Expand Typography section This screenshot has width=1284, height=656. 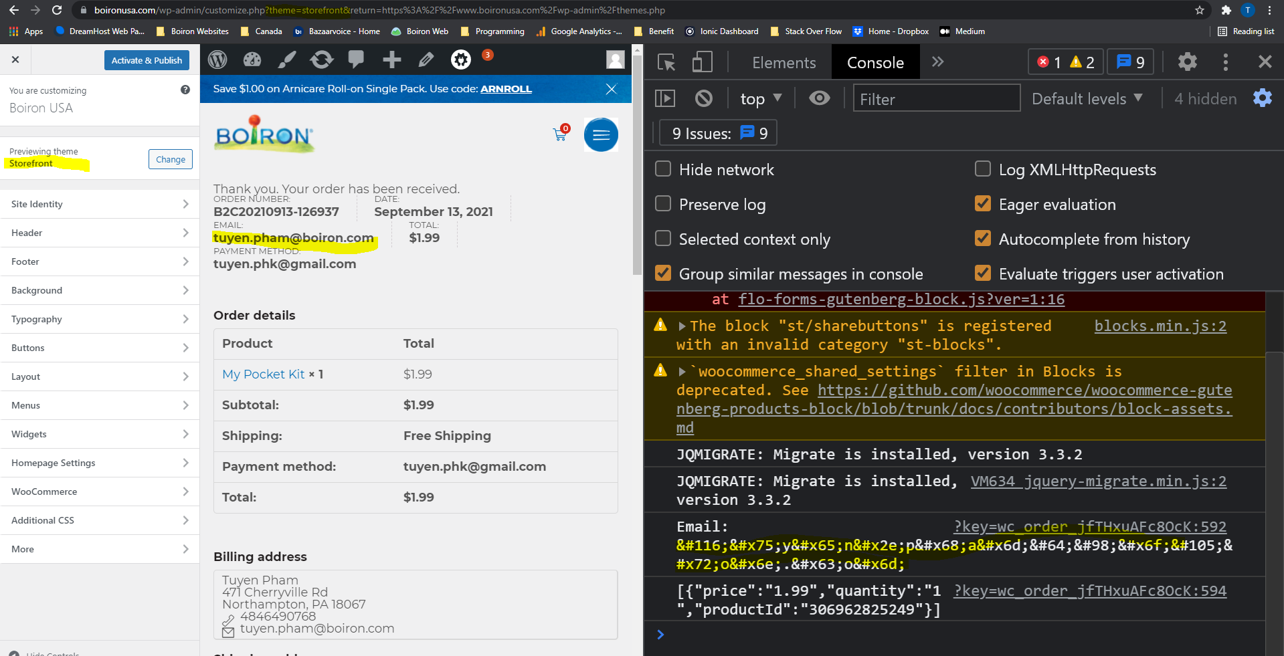pyautogui.click(x=100, y=319)
